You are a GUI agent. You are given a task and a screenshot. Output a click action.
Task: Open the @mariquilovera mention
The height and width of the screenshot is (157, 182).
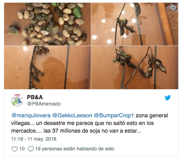coord(31,116)
